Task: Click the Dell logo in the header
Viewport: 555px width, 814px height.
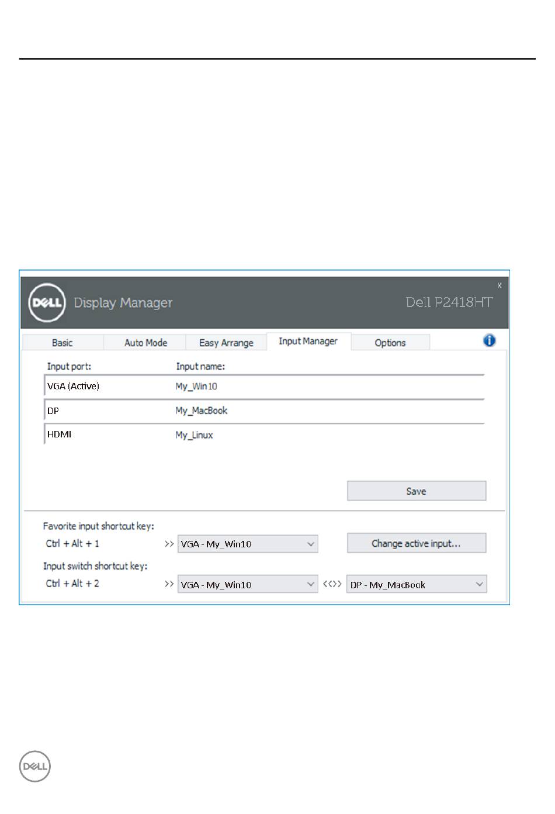Action: click(x=47, y=302)
